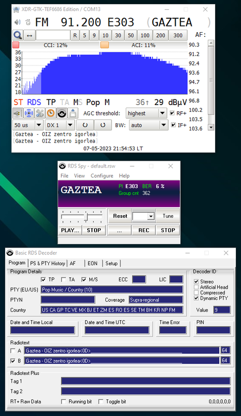Click the 300 step button
Image resolution: width=241 pixels, height=416 pixels.
click(178, 35)
